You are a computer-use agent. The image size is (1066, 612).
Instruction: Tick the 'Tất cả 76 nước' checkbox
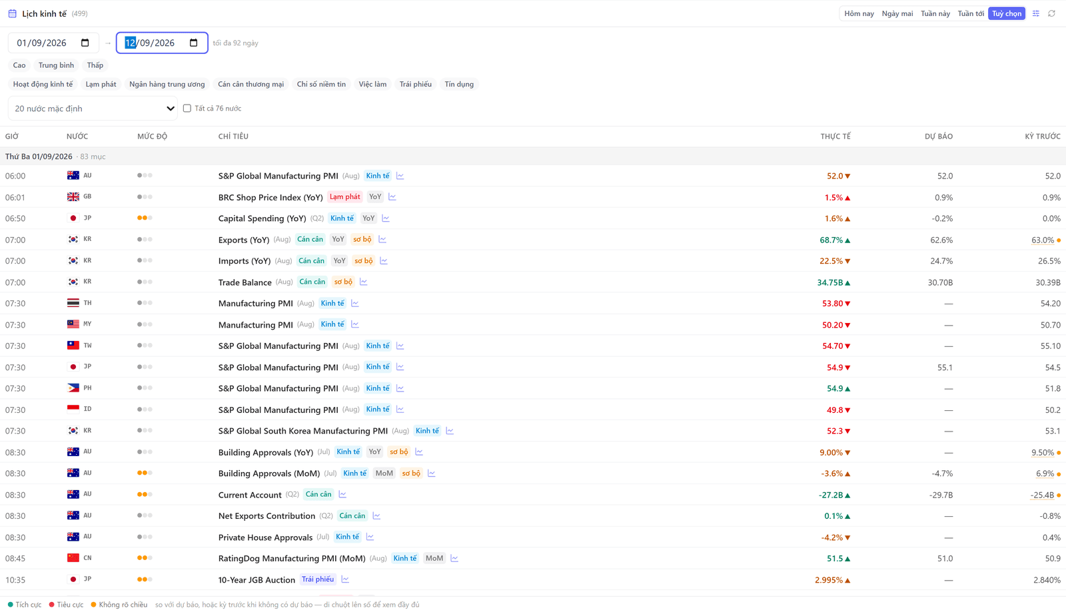[187, 109]
